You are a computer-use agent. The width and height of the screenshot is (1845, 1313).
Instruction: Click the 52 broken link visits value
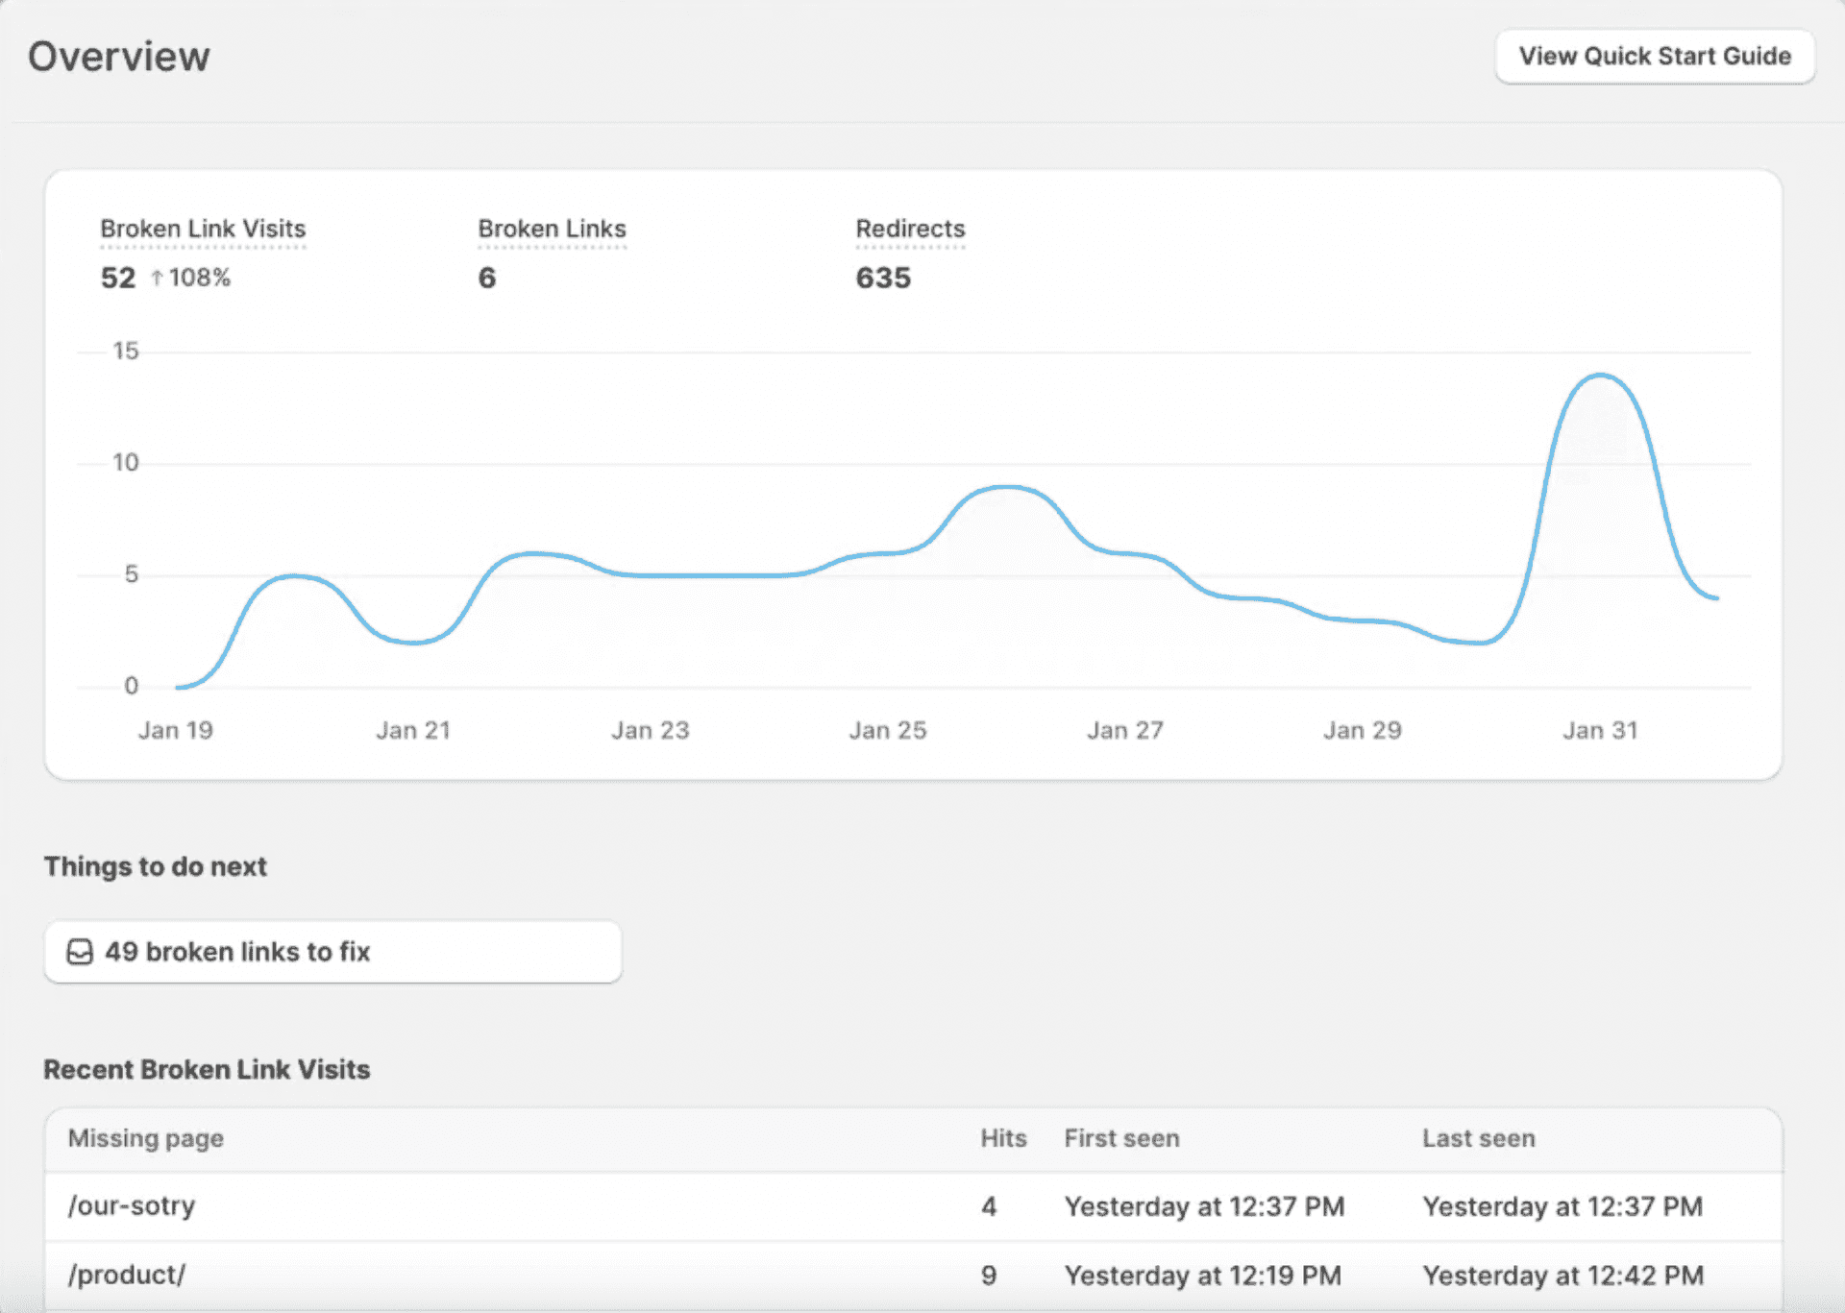[x=118, y=278]
